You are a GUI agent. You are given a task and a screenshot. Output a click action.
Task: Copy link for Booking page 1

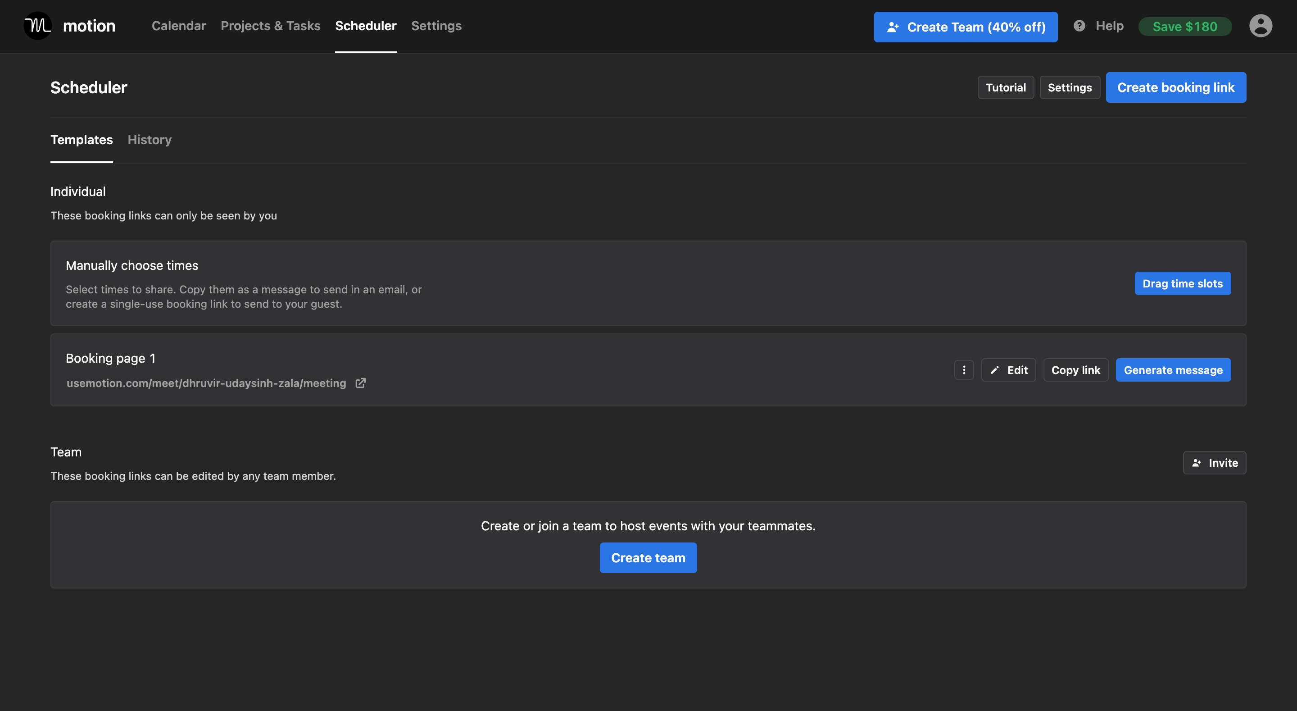click(1075, 370)
